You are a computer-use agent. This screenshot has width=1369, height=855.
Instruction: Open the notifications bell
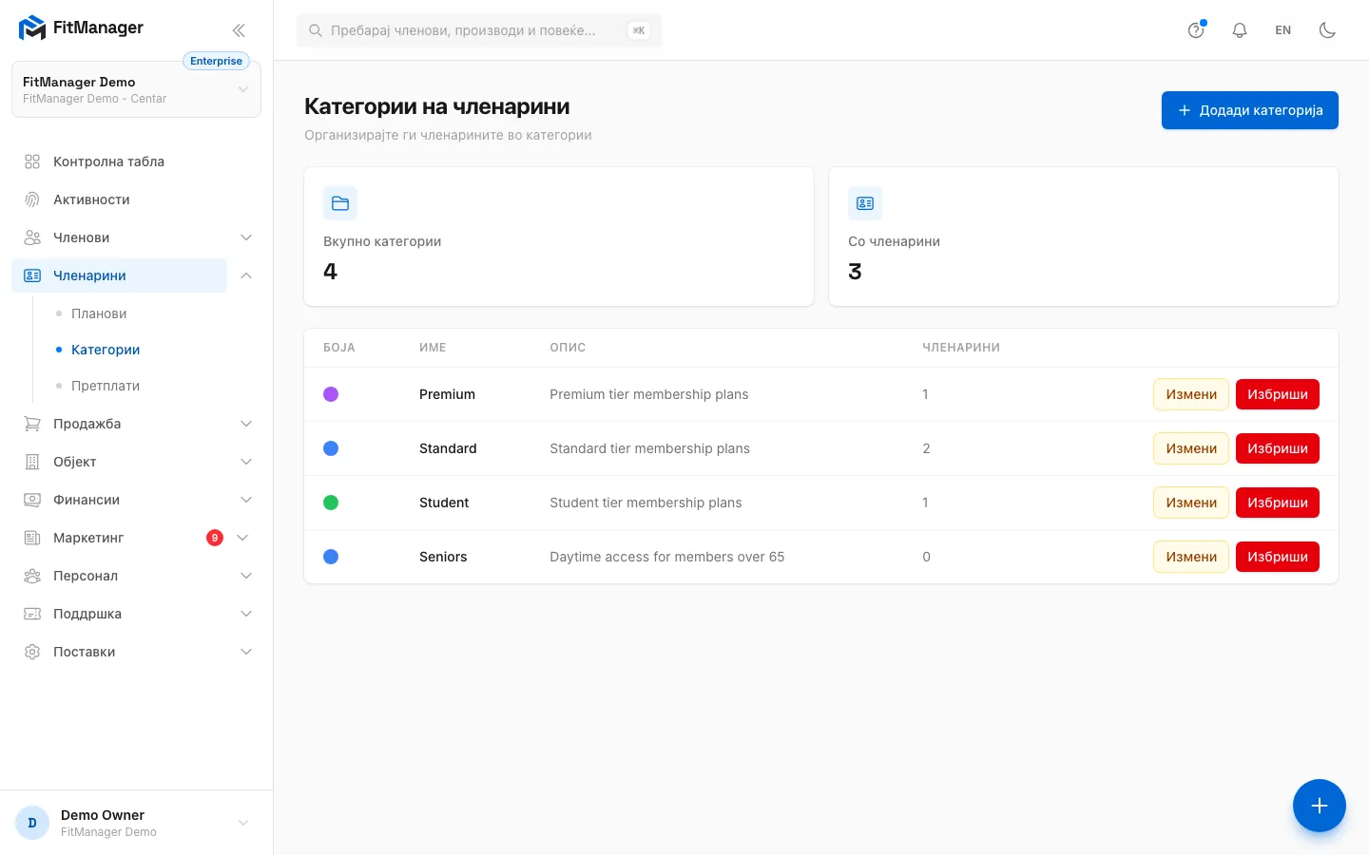click(x=1240, y=30)
